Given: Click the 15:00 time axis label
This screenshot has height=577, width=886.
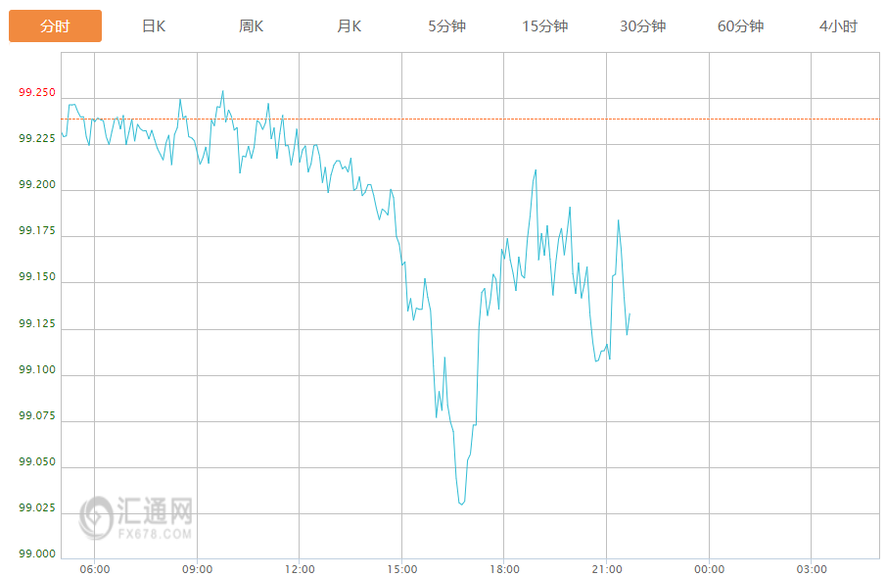Looking at the screenshot, I should click(401, 569).
